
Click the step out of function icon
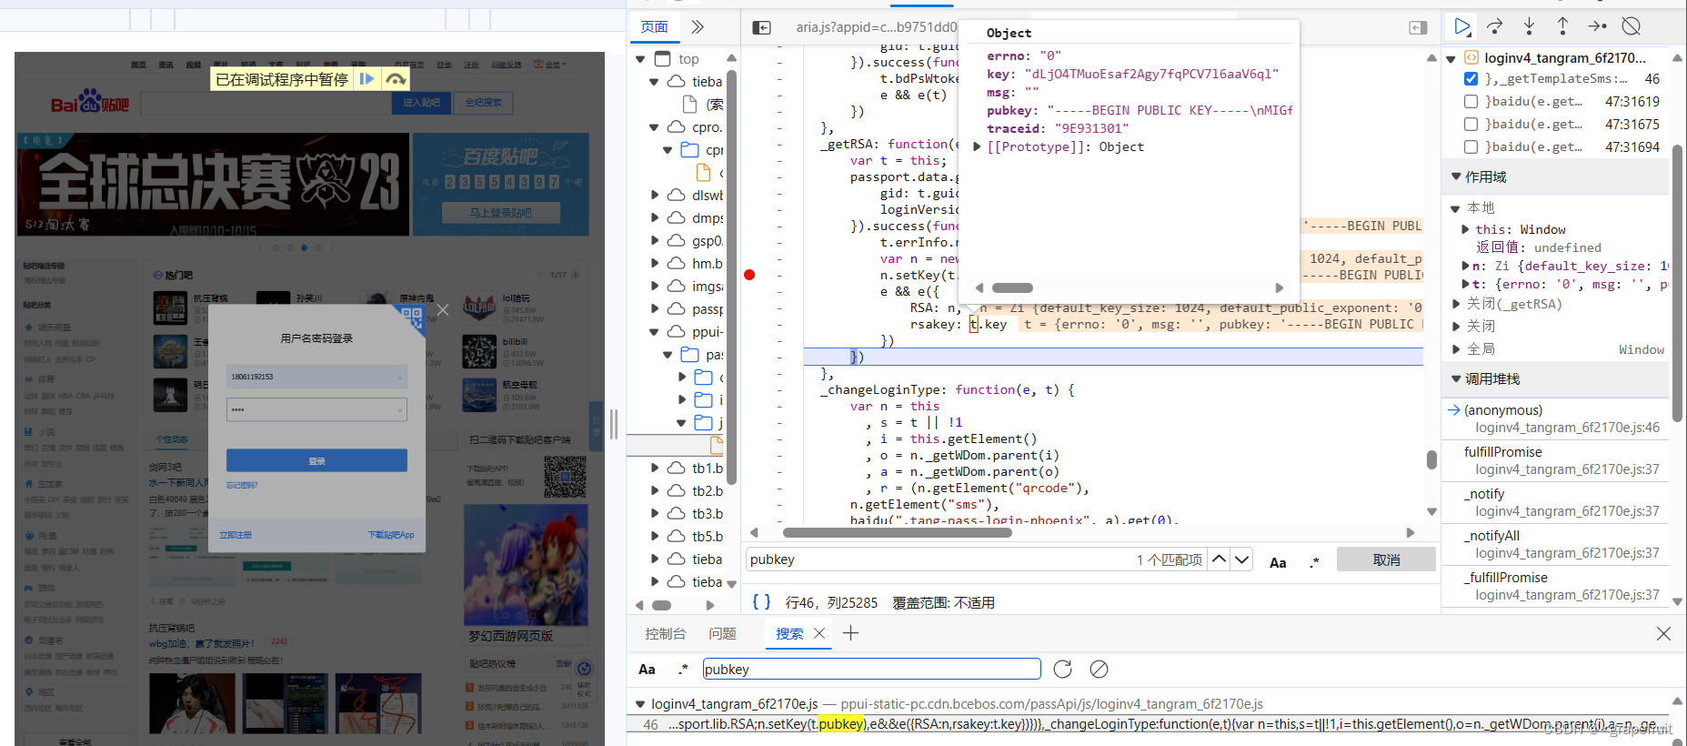click(x=1562, y=26)
